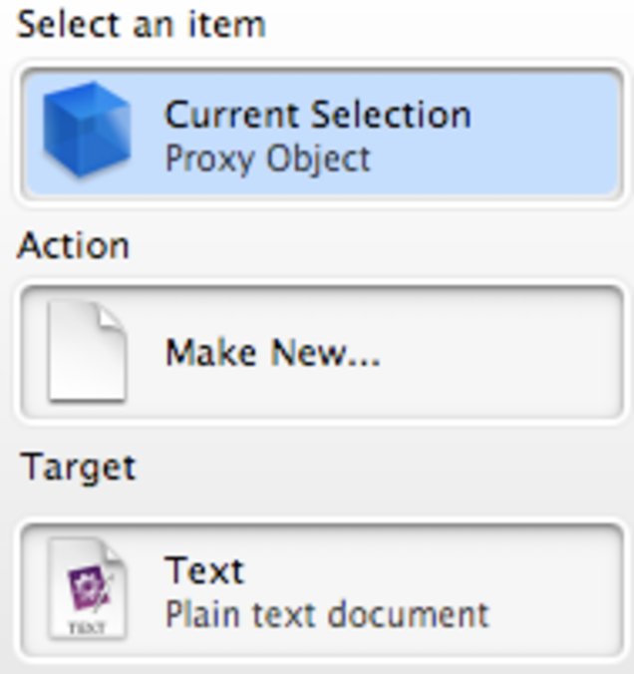This screenshot has height=674, width=634.
Task: Click the blank document Make New icon
Action: [87, 352]
